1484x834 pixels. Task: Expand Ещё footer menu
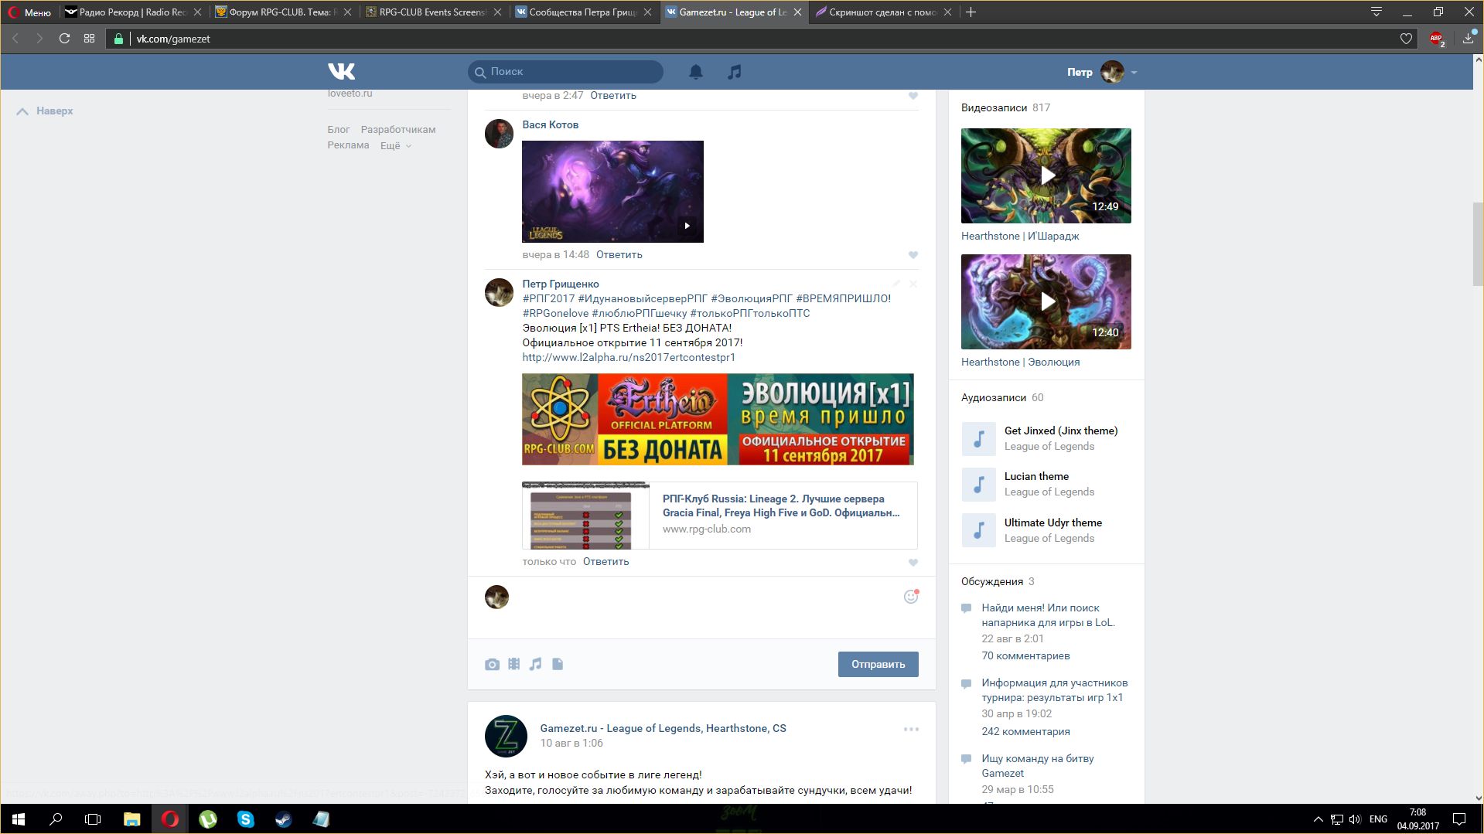(x=395, y=145)
